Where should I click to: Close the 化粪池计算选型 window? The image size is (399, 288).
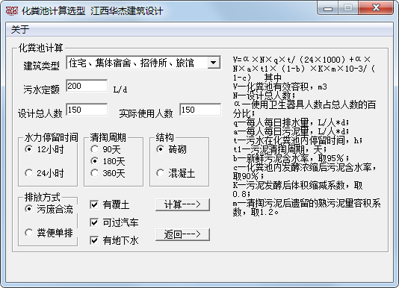[376, 8]
